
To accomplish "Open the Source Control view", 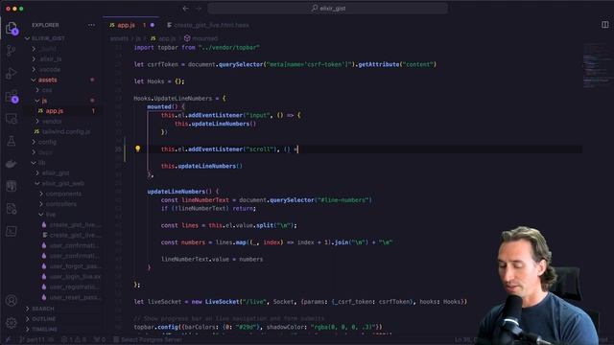I will tap(12, 51).
